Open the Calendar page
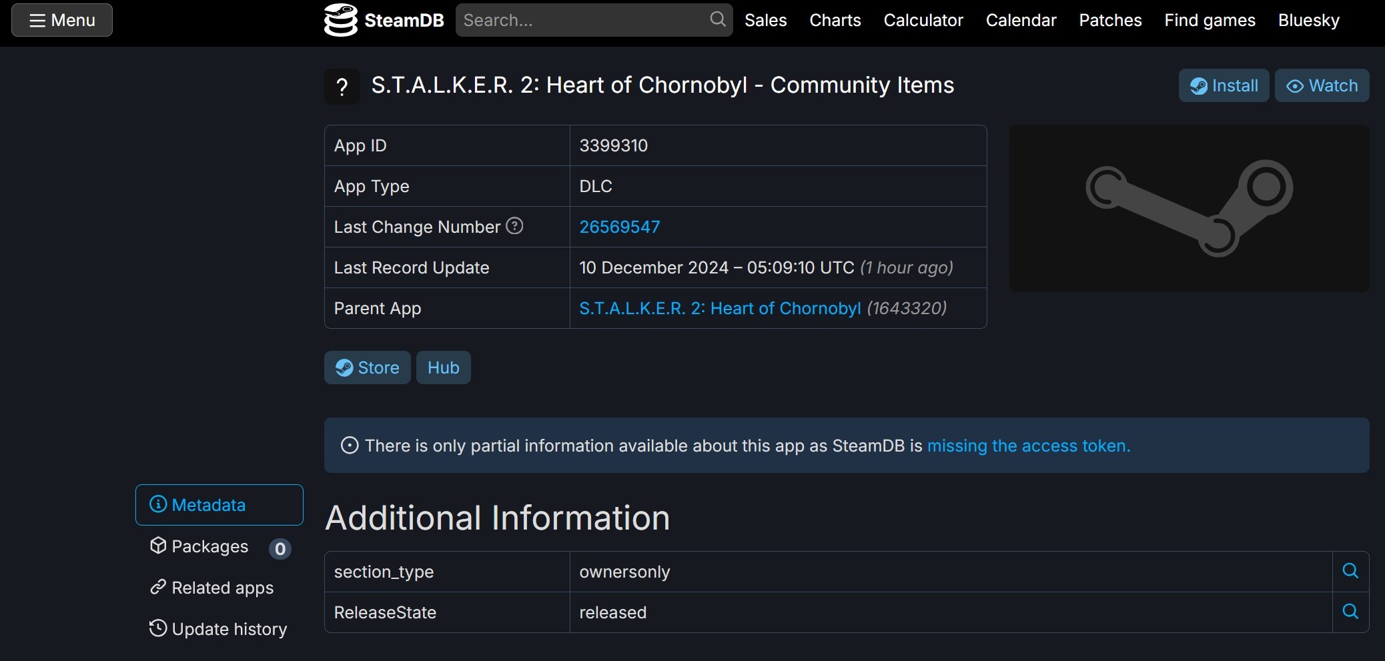The width and height of the screenshot is (1385, 661). click(x=1021, y=20)
